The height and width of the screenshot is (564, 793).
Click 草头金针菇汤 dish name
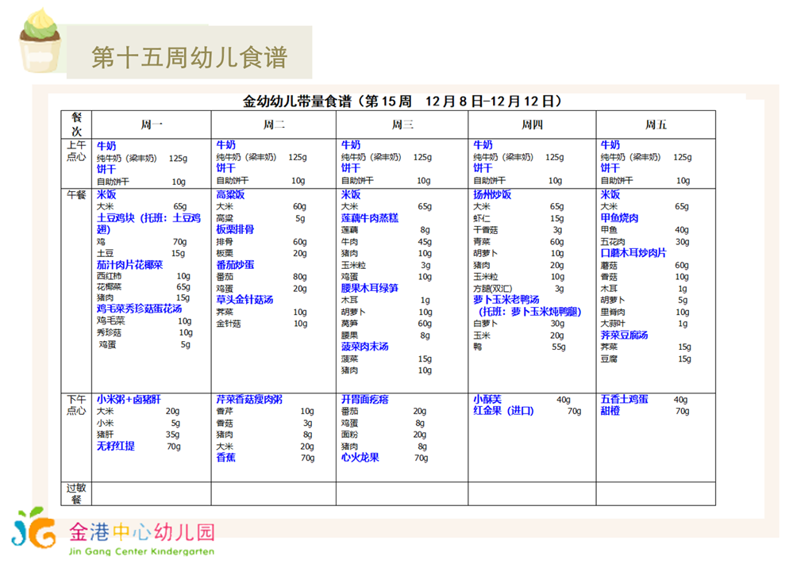(x=244, y=300)
